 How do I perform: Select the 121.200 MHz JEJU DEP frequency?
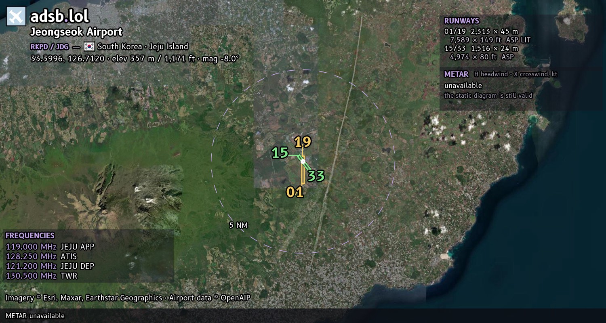[50, 266]
